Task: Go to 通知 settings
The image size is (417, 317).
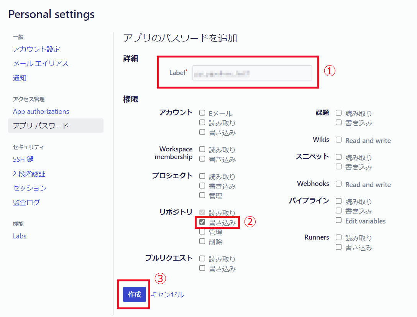Action: click(x=20, y=78)
